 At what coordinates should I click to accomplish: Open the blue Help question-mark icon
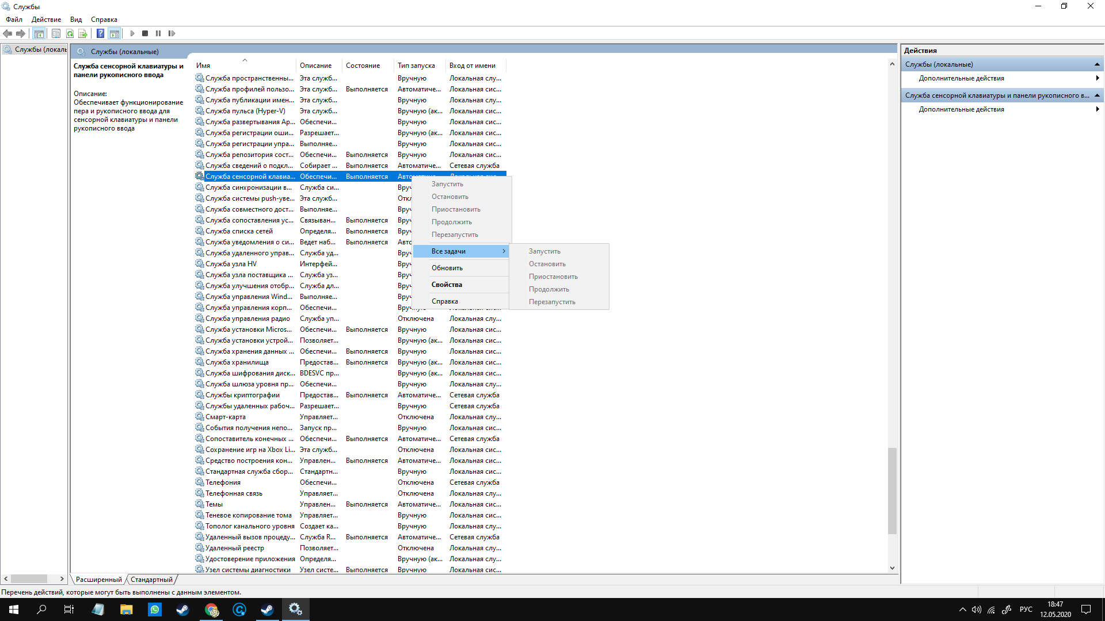[x=100, y=33]
